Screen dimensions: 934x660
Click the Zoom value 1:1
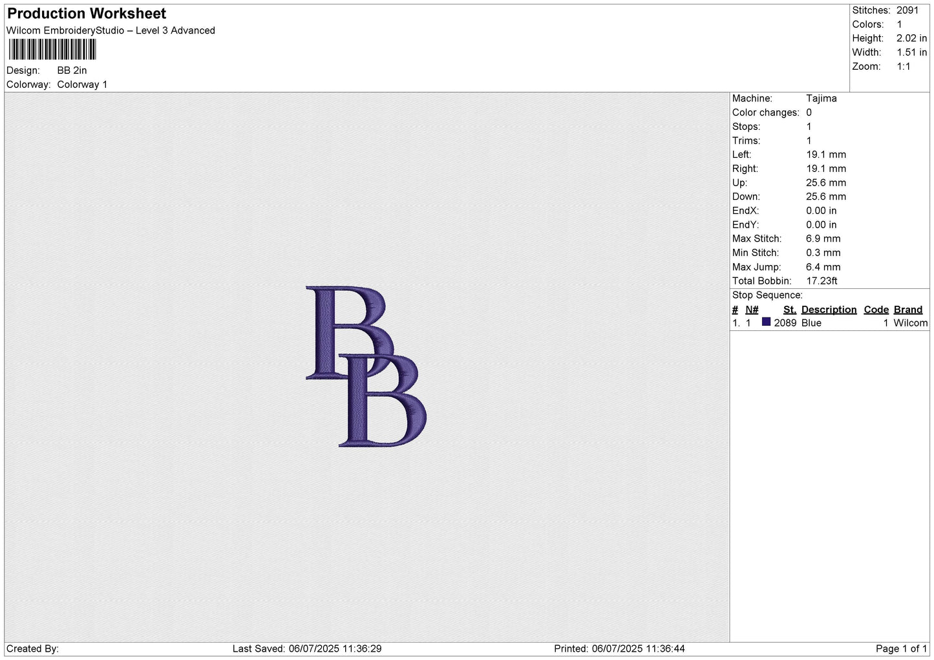click(903, 67)
